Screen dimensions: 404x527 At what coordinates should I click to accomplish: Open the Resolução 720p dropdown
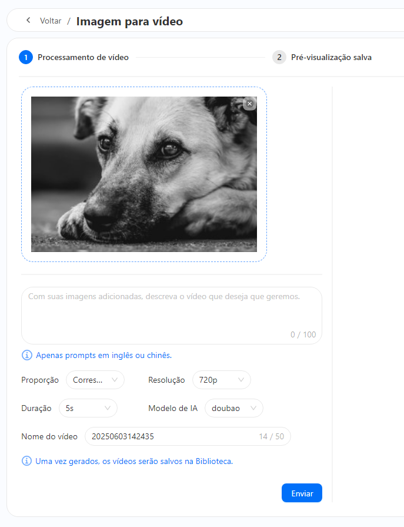222,380
